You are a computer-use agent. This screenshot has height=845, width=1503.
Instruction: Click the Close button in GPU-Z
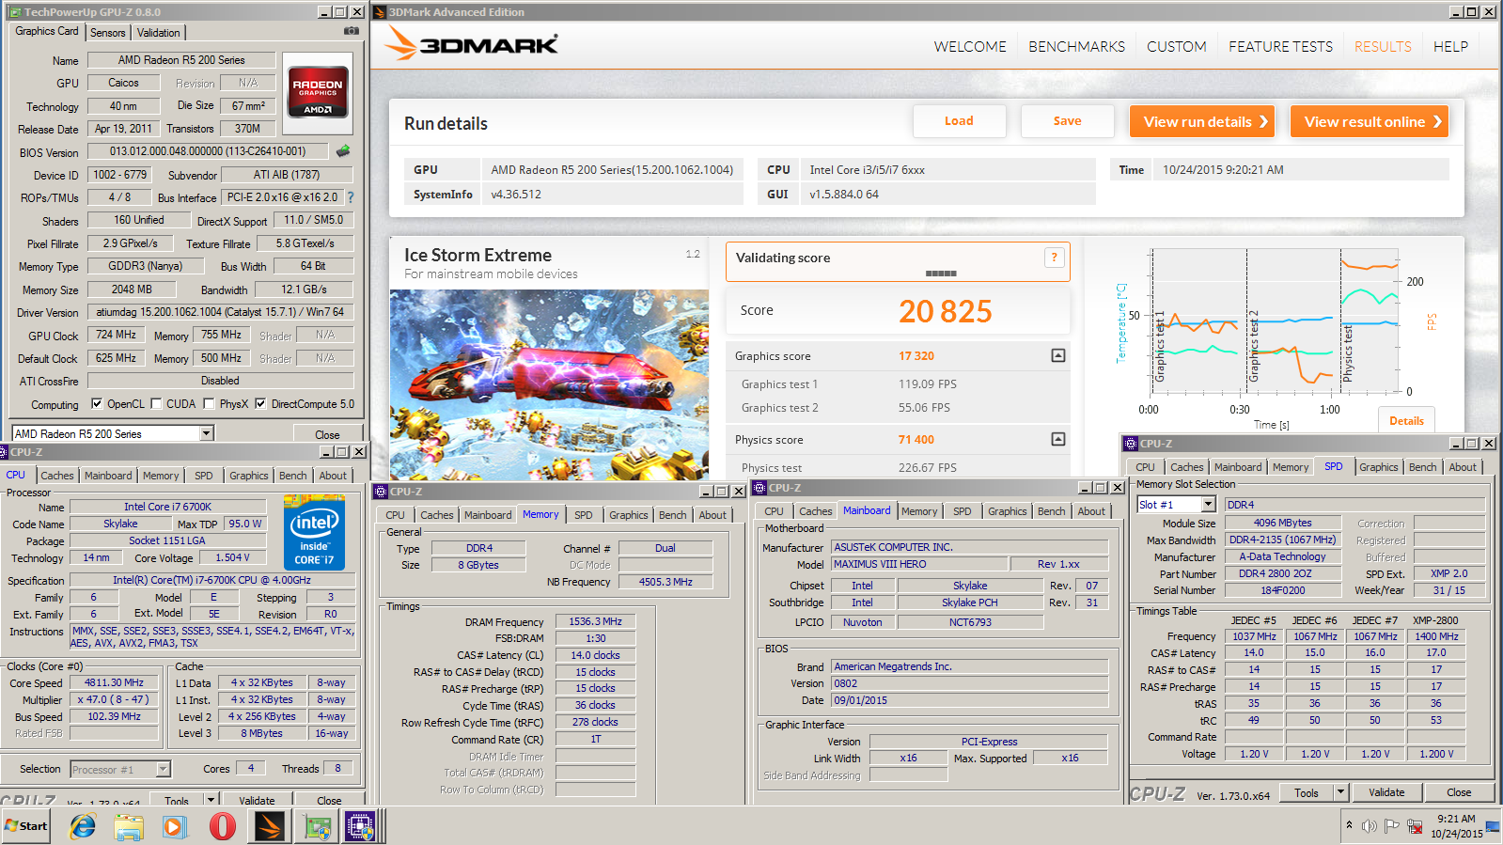327,434
